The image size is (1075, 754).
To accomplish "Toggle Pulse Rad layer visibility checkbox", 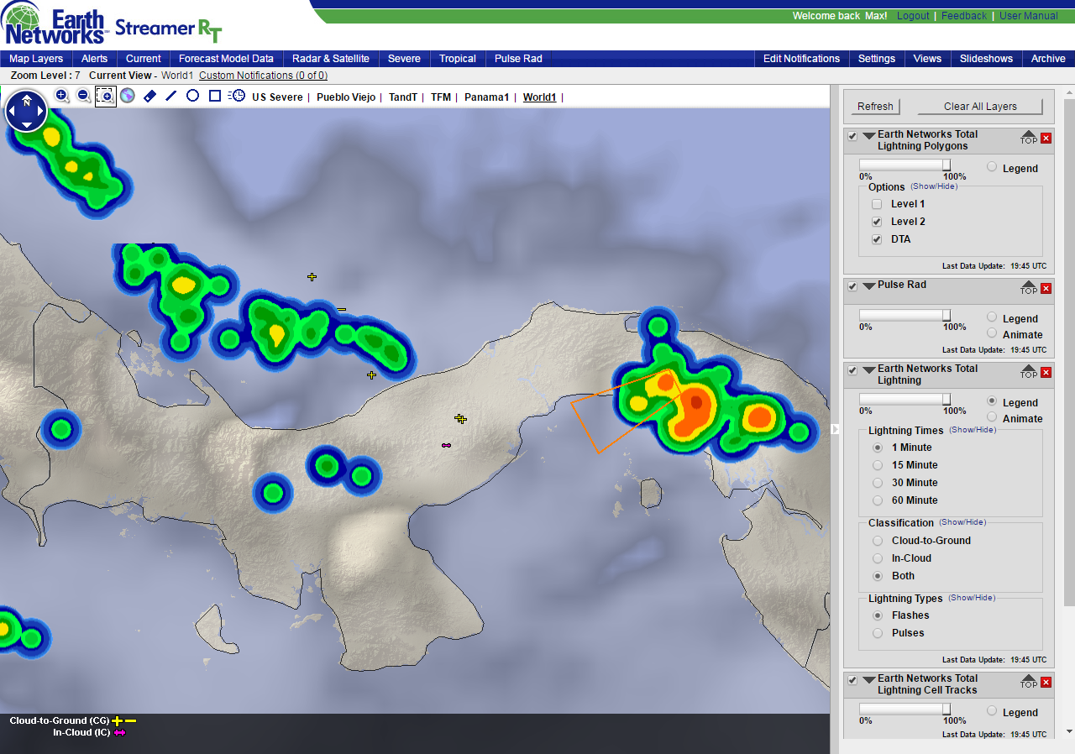I will (852, 286).
